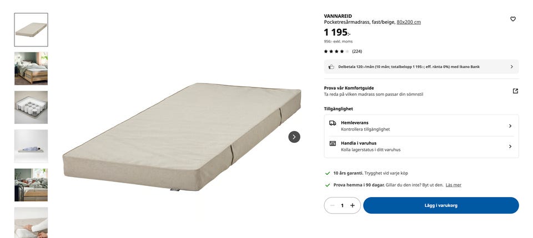Increase quantity with the plus button
This screenshot has height=238, width=533.
pos(353,205)
